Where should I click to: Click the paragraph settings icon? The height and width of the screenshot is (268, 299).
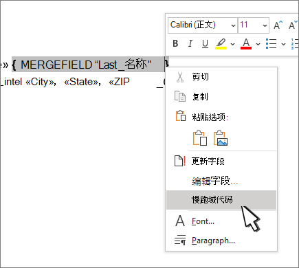pyautogui.click(x=180, y=240)
